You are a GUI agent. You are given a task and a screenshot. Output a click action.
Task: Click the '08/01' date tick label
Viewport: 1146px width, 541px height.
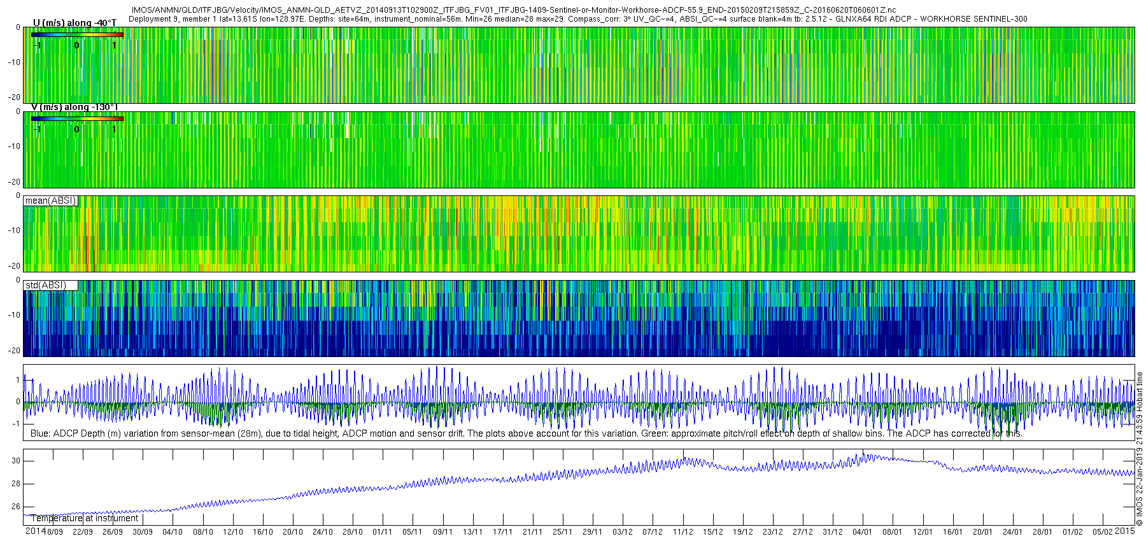pyautogui.click(x=893, y=532)
